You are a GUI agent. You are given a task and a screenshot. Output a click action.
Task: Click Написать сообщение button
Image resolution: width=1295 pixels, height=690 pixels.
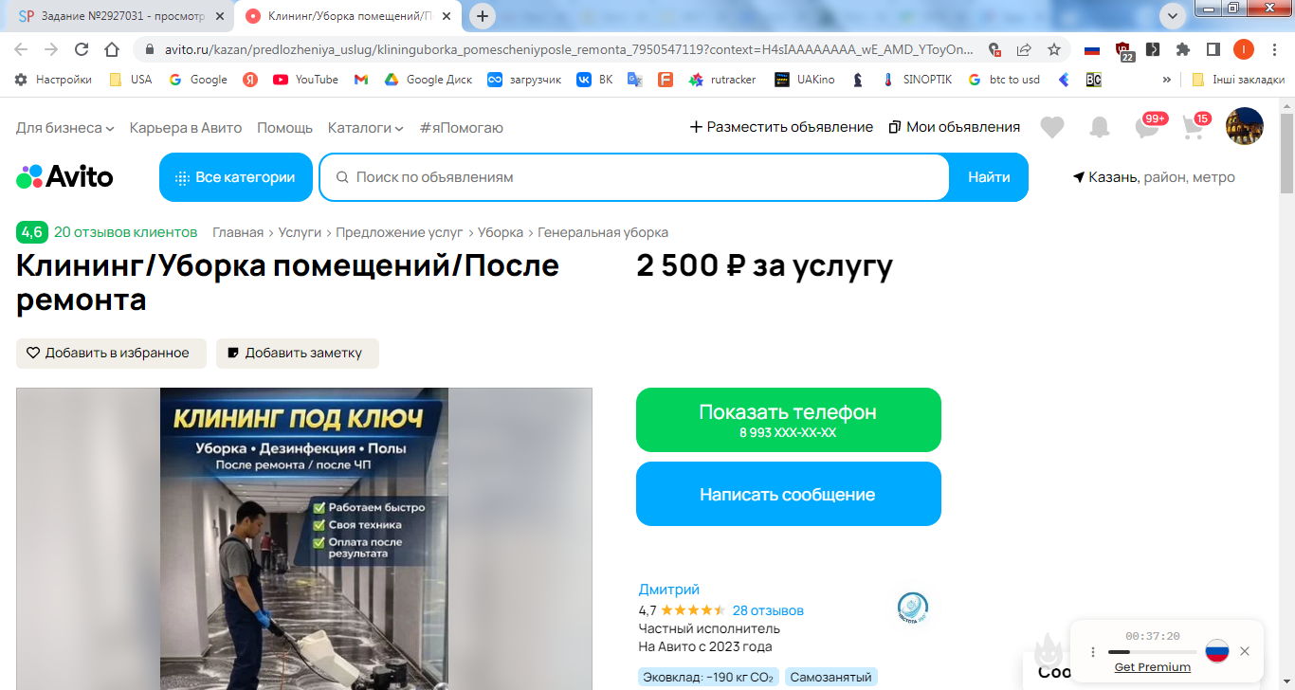(789, 494)
